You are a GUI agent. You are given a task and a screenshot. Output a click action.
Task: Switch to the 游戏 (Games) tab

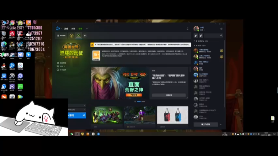(x=66, y=29)
